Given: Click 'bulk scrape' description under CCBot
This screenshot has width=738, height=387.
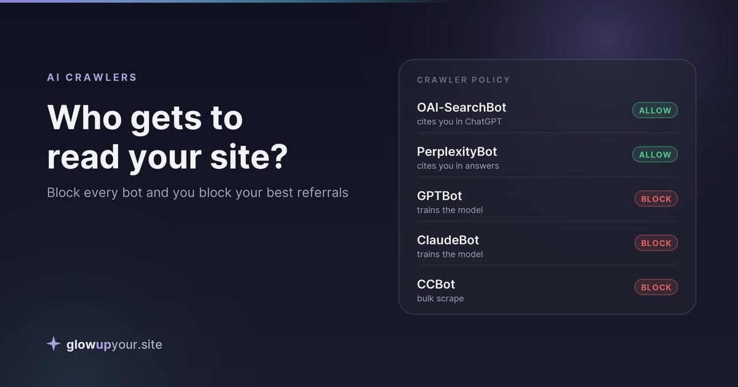Looking at the screenshot, I should 440,299.
